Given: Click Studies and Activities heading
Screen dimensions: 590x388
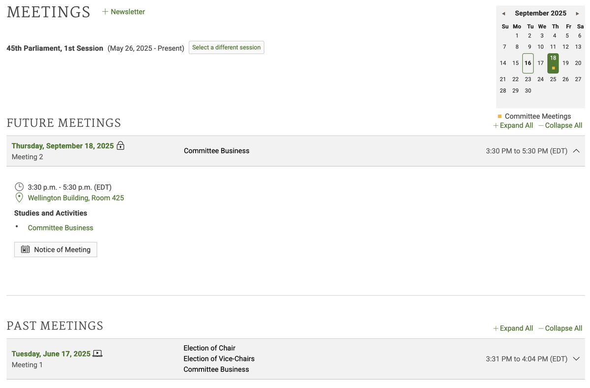Looking at the screenshot, I should (x=51, y=213).
